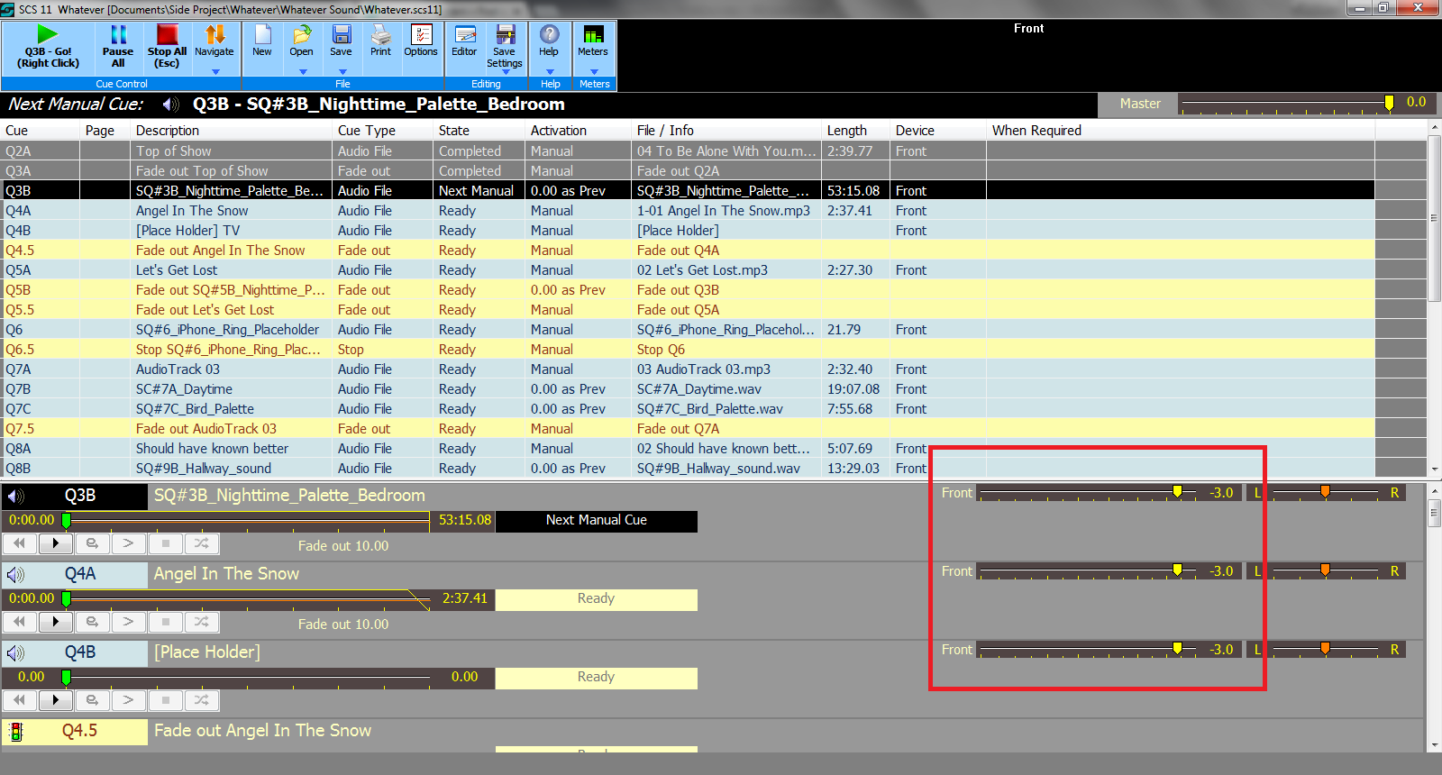Click the Print icon in toolbar
The width and height of the screenshot is (1442, 775).
tap(380, 41)
